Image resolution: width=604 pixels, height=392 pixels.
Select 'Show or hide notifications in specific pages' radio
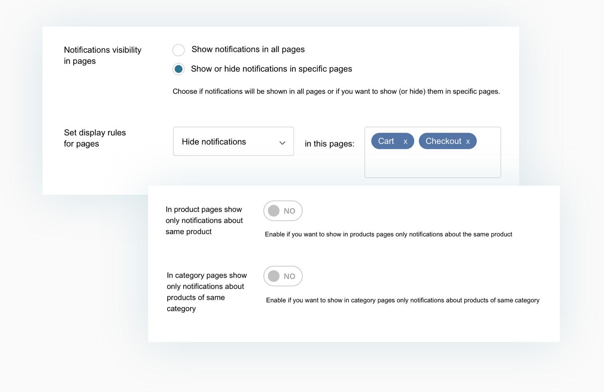[178, 69]
